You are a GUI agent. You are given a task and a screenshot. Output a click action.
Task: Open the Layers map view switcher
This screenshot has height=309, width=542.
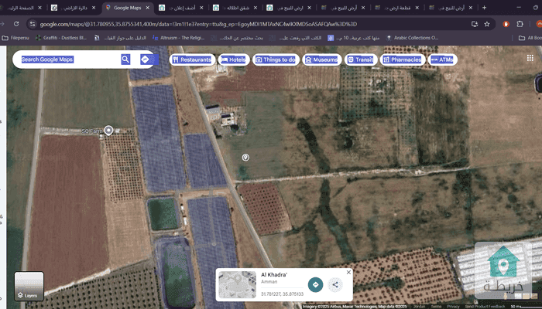(x=29, y=285)
